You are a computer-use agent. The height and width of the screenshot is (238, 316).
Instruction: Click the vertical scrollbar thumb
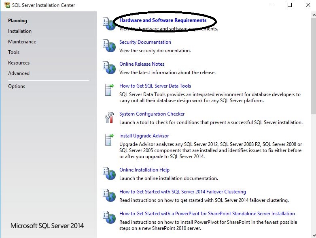pos(314,66)
